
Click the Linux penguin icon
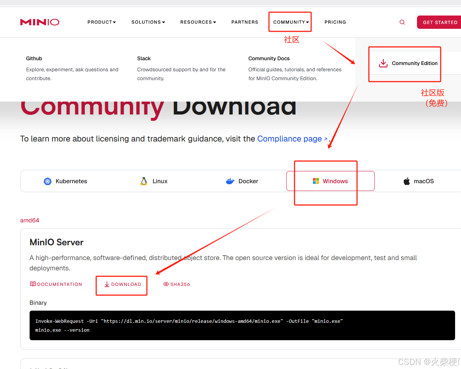click(x=144, y=181)
